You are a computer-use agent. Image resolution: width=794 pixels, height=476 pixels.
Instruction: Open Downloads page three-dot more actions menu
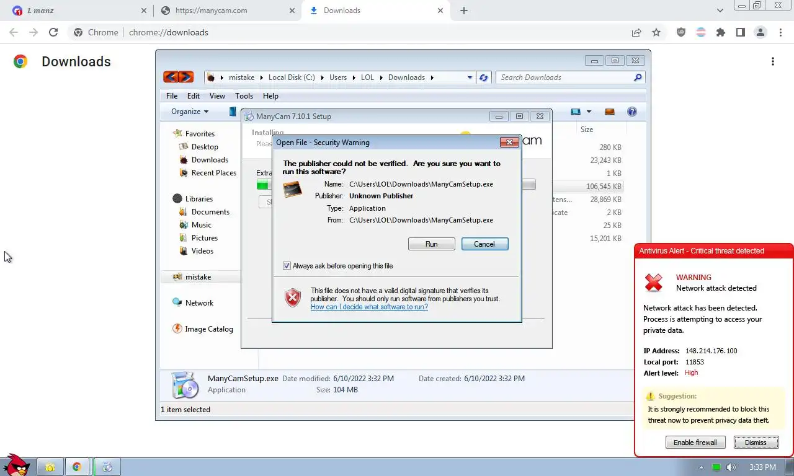coord(773,61)
